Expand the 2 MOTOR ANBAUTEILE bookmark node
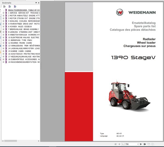 click(x=3, y=16)
